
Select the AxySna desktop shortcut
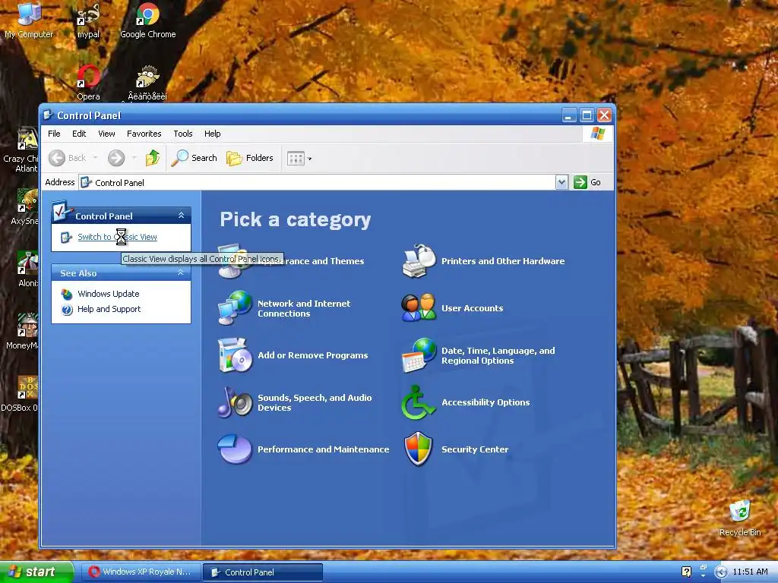pos(25,207)
